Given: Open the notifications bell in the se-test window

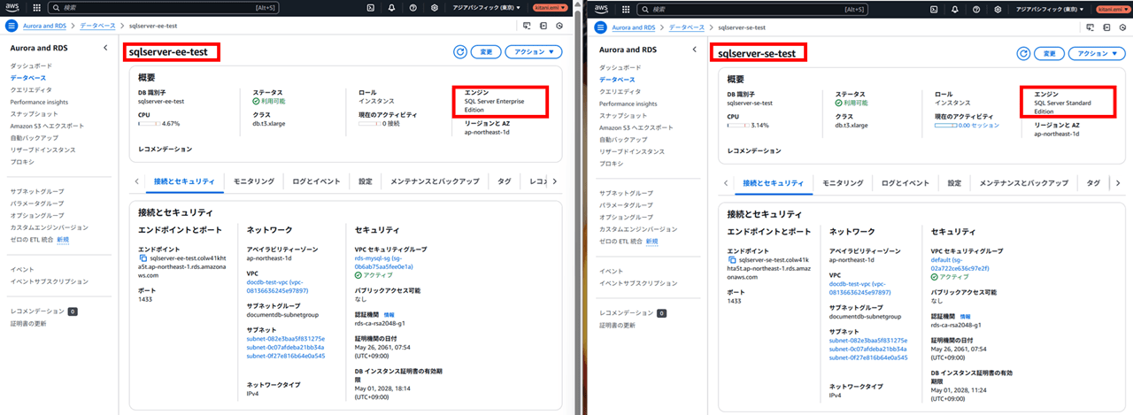Looking at the screenshot, I should (x=957, y=9).
